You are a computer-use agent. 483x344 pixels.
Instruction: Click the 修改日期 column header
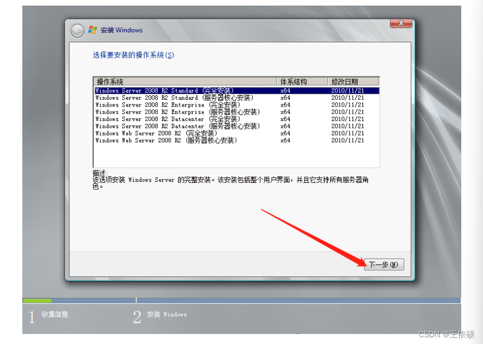353,81
